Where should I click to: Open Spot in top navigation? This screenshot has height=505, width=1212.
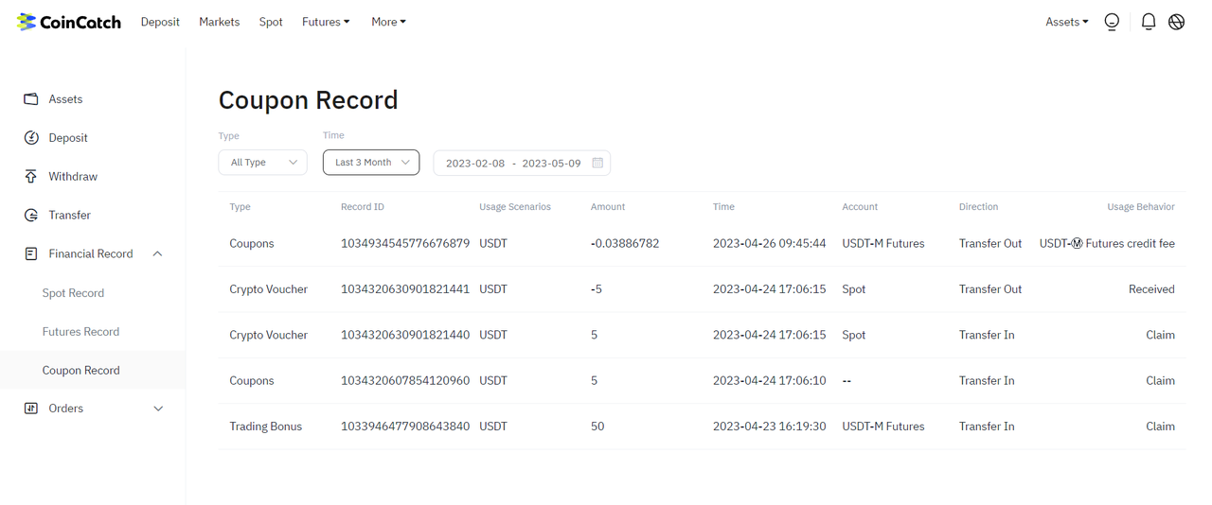pos(271,22)
